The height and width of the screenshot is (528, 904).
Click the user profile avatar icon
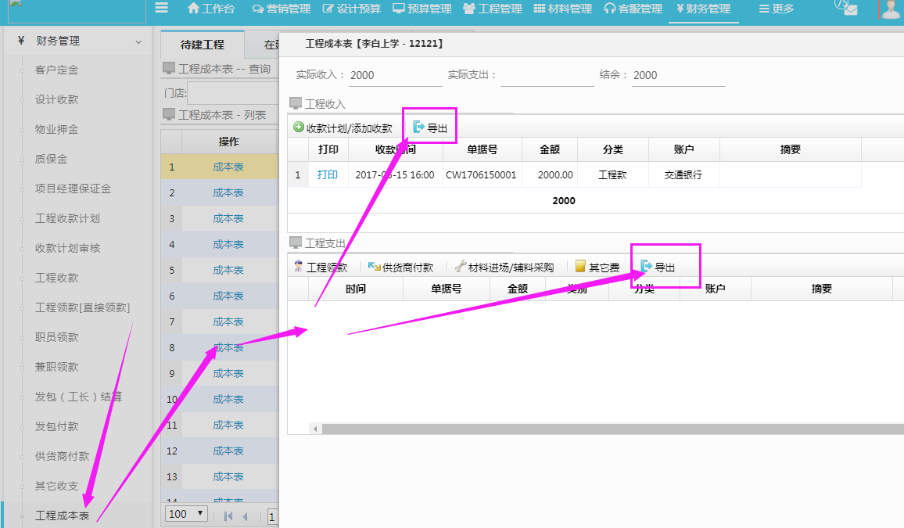coord(891,9)
